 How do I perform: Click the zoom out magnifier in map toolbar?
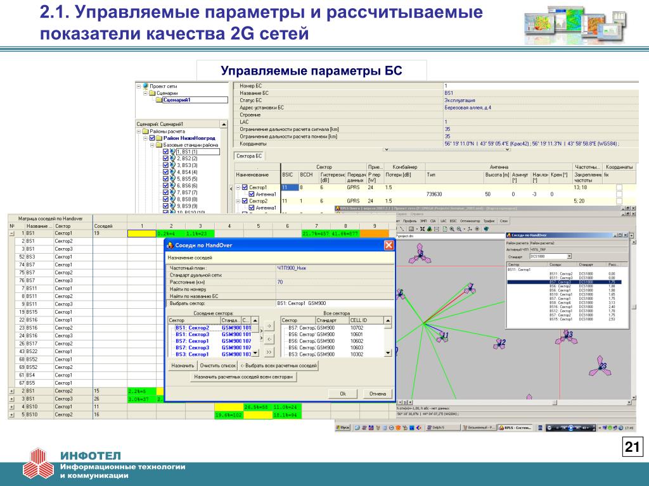(x=459, y=229)
